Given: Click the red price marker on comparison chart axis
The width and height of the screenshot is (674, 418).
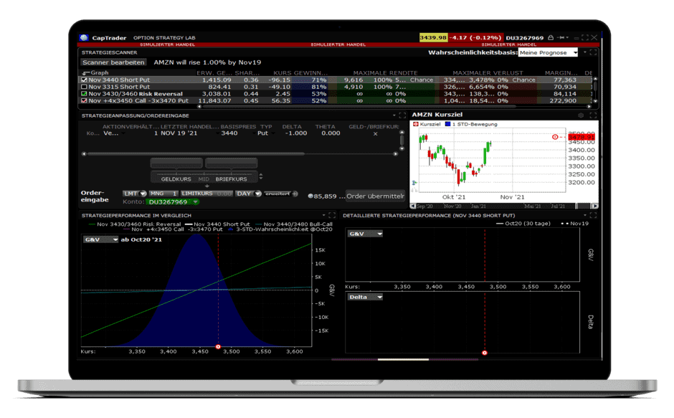Looking at the screenshot, I should click(218, 346).
